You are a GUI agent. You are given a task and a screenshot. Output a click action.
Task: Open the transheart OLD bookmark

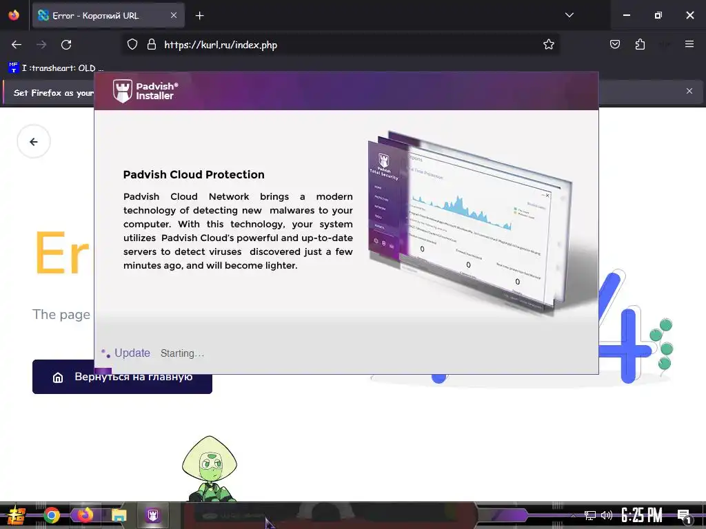coord(55,68)
